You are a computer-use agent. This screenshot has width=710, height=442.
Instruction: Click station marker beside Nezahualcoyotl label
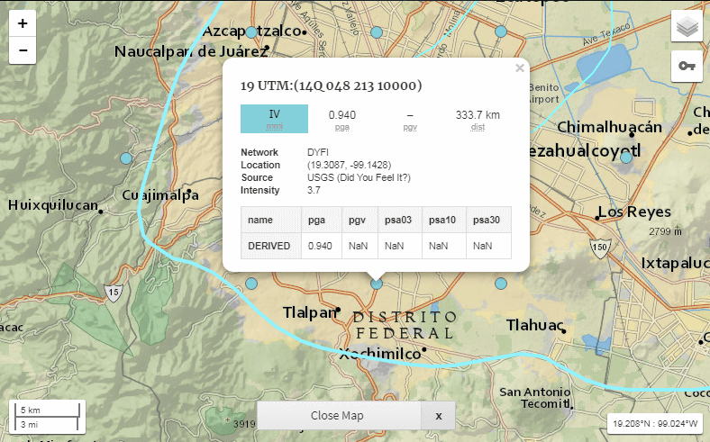pyautogui.click(x=626, y=156)
